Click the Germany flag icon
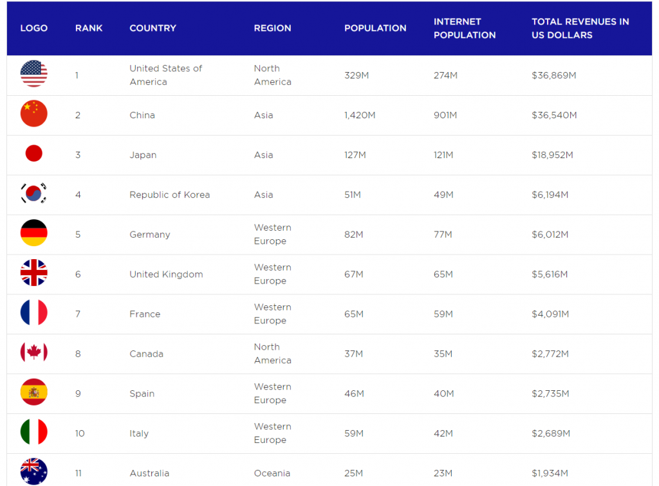Viewport: 659px width, 486px height. click(x=33, y=233)
